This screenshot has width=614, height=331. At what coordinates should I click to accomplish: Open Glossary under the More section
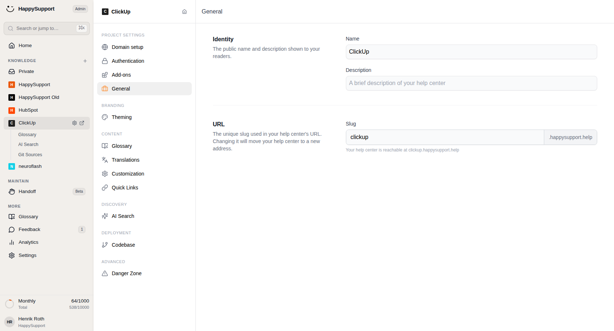point(47,217)
